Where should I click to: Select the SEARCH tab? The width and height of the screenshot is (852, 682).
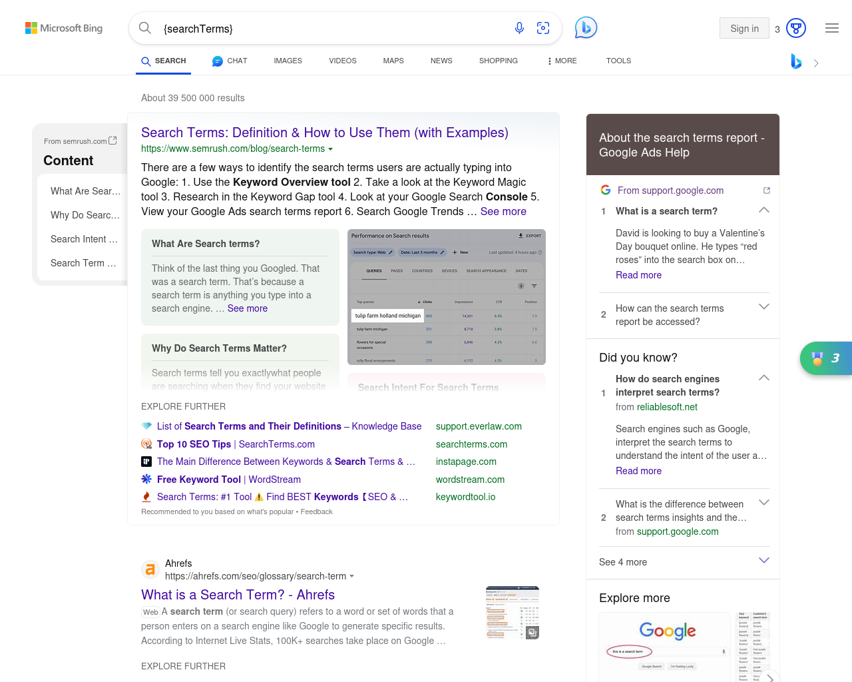(x=164, y=61)
